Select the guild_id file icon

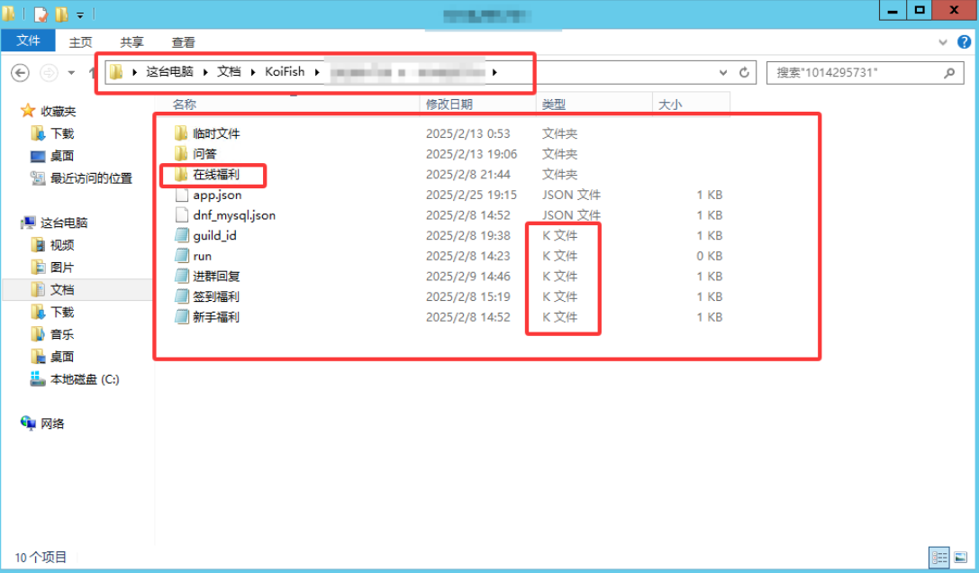pos(180,236)
